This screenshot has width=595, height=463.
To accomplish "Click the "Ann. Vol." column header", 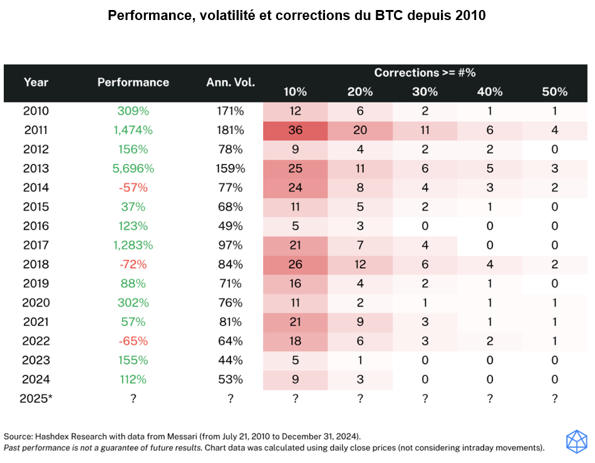I will [230, 82].
